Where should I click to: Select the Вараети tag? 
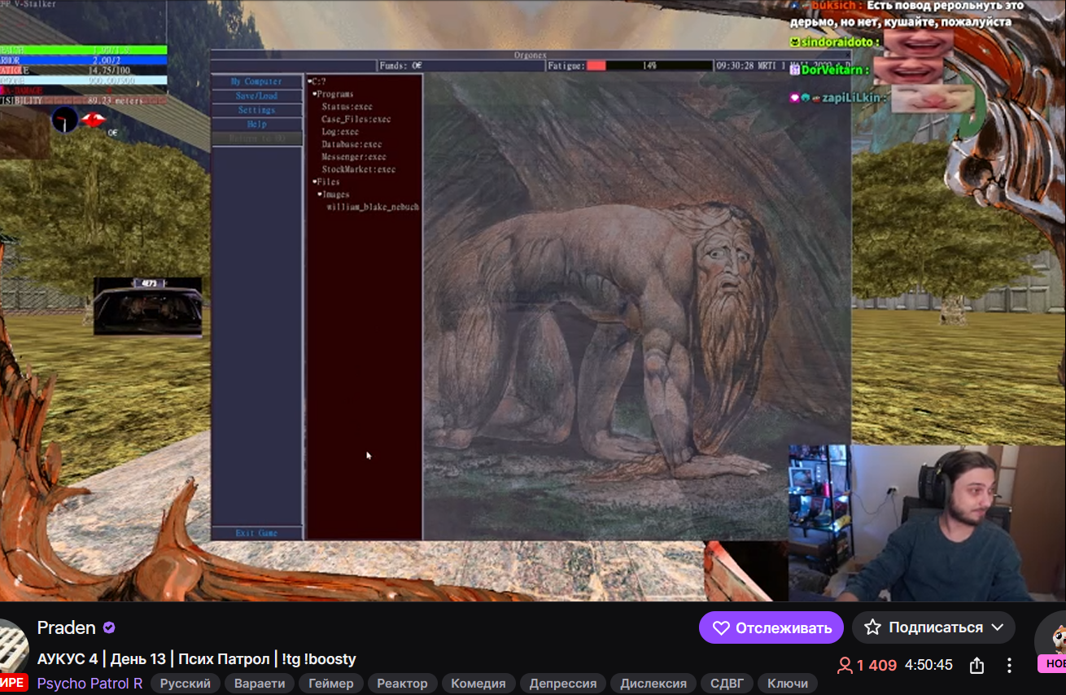click(x=260, y=684)
